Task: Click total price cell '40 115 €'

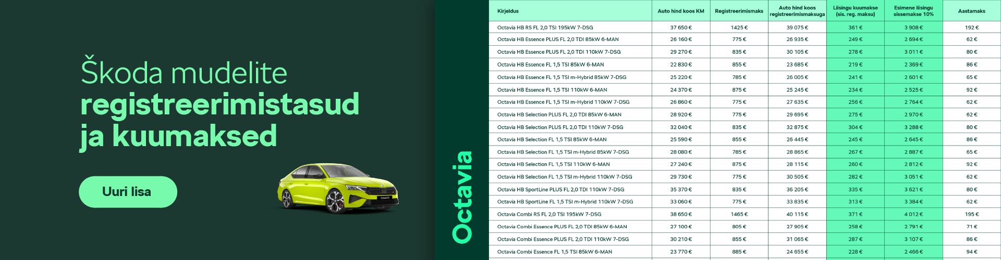Action: pyautogui.click(x=797, y=214)
